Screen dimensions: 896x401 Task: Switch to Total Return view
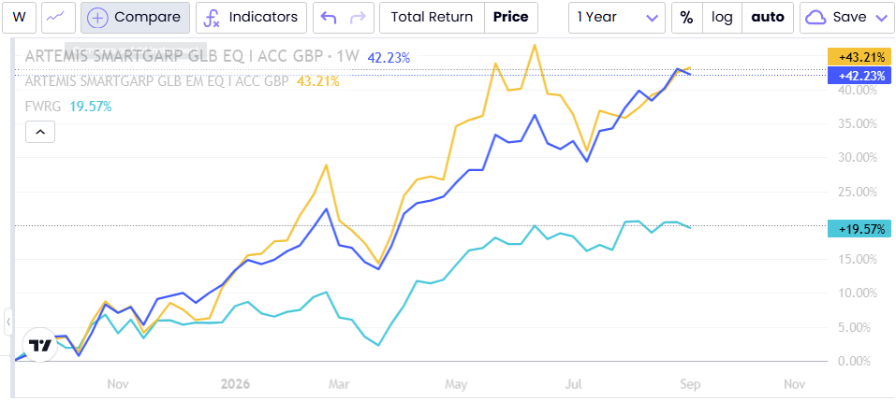[432, 17]
